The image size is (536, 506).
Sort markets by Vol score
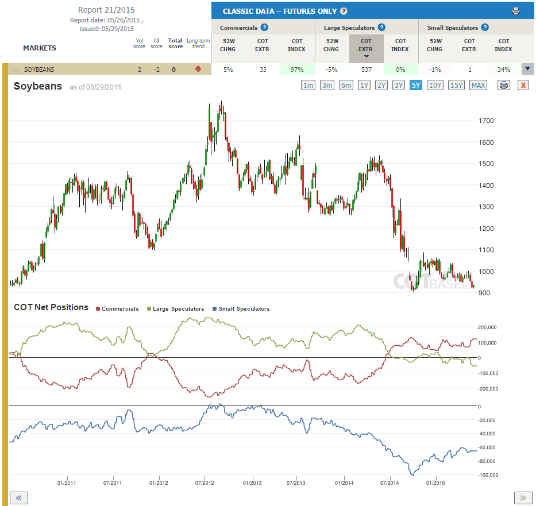139,44
